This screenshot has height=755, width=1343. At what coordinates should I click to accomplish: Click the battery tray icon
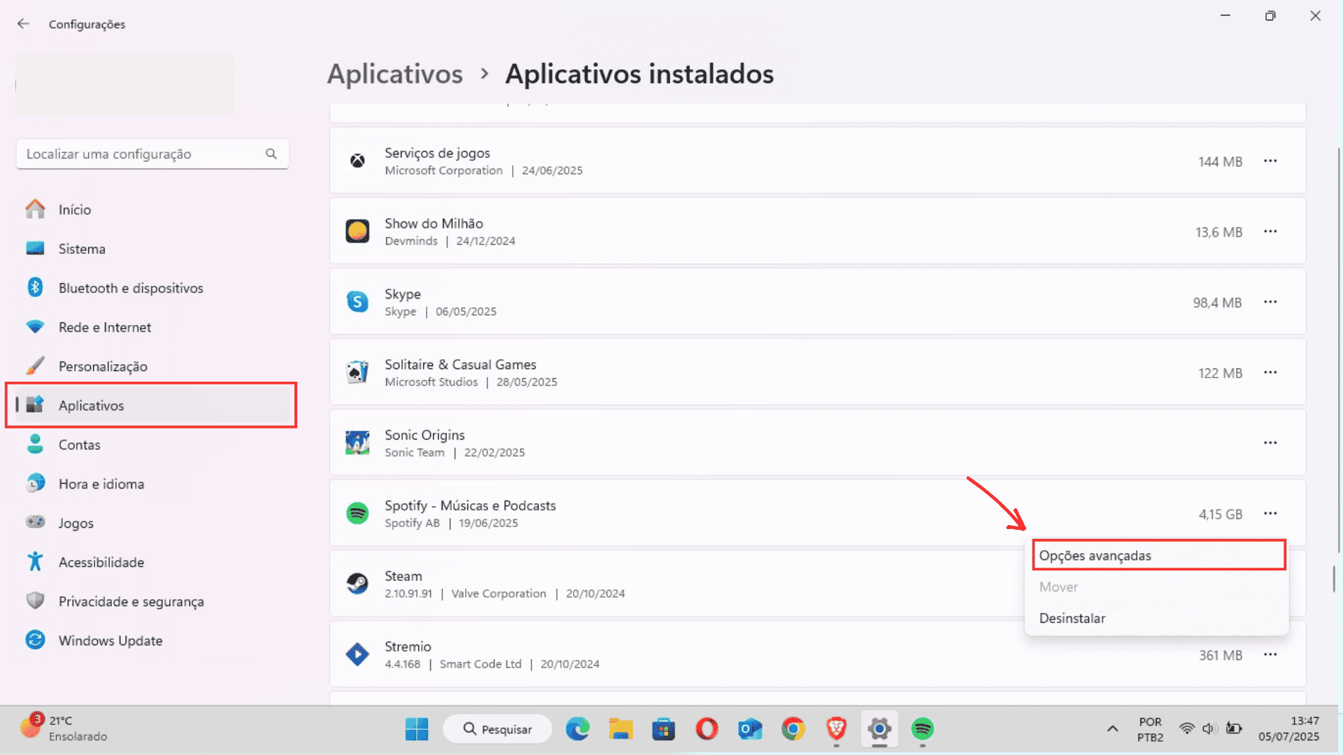click(x=1234, y=728)
